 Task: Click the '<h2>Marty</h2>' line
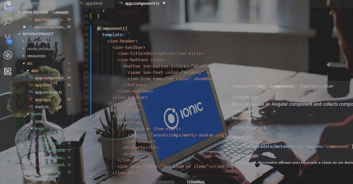140,147
